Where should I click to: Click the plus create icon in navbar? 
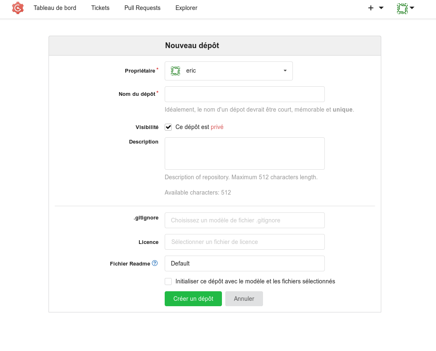point(371,8)
